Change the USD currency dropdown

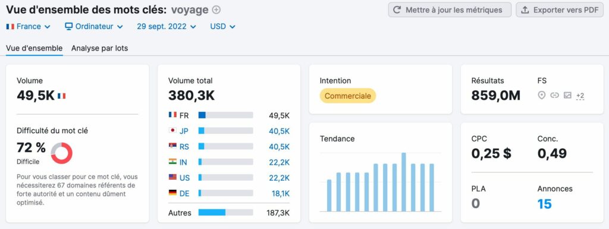(x=222, y=26)
